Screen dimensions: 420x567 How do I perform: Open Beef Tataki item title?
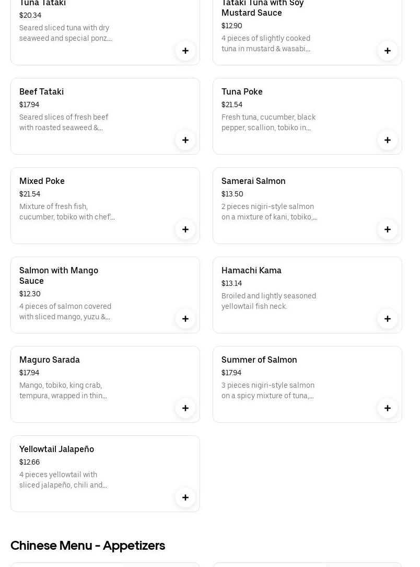[x=41, y=91]
